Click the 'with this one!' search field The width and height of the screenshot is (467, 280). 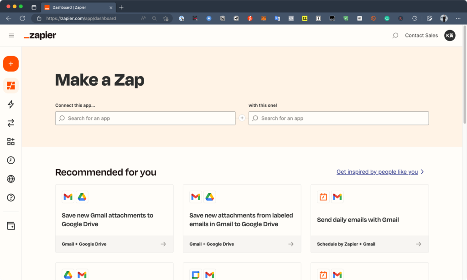coord(339,118)
